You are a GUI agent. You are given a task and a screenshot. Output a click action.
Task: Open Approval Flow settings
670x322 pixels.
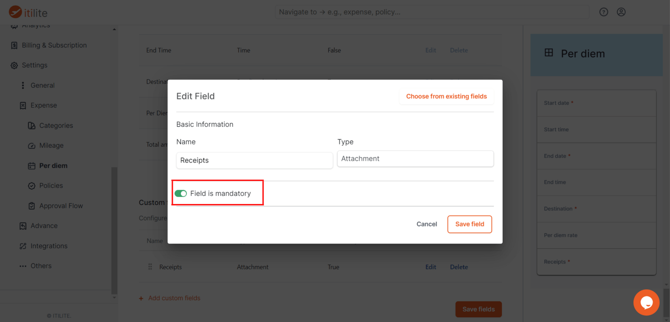tap(32, 205)
